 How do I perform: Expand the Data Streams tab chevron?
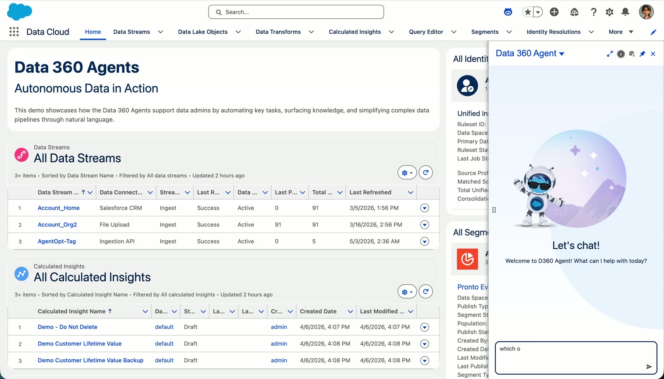161,32
